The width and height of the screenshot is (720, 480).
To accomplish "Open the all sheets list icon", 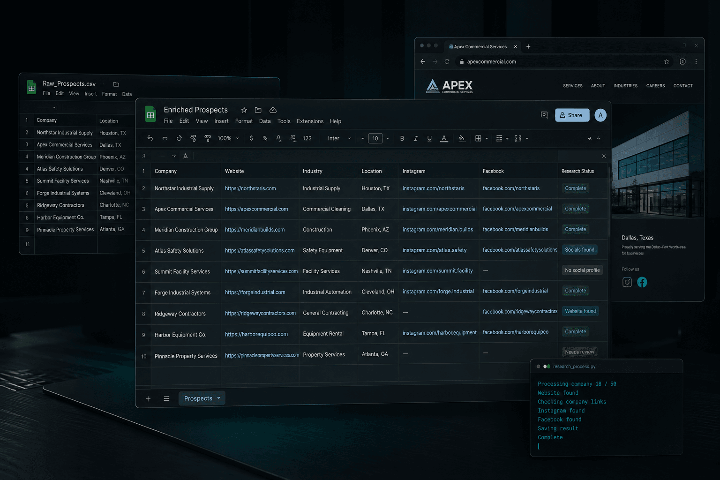I will point(166,398).
